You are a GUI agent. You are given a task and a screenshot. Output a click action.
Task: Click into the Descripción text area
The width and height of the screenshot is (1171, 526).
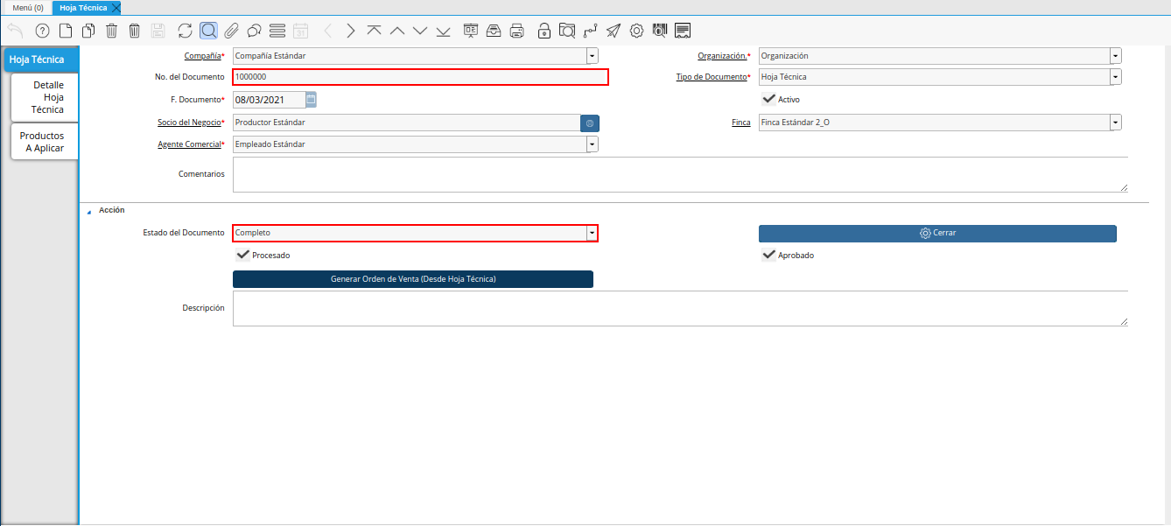point(680,308)
